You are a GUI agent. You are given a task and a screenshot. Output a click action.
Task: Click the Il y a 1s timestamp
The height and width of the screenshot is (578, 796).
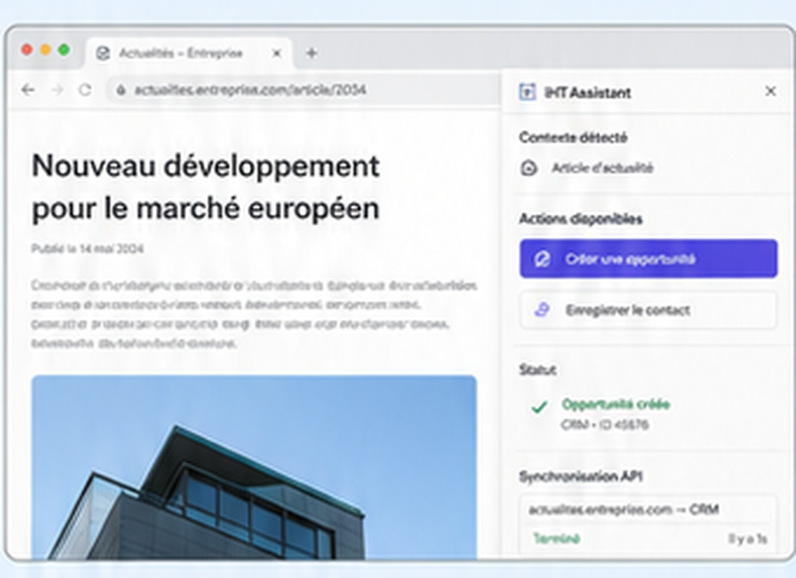[x=747, y=539]
